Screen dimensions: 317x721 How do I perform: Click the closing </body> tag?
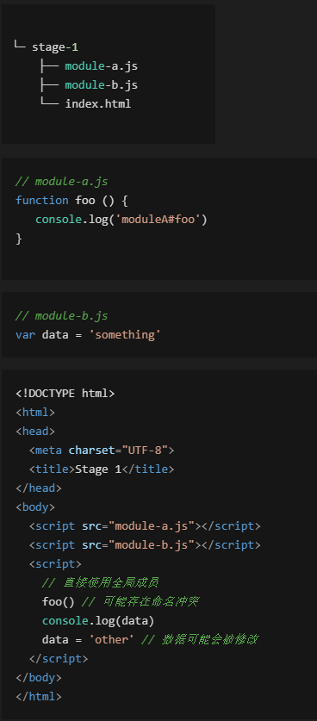(x=39, y=678)
